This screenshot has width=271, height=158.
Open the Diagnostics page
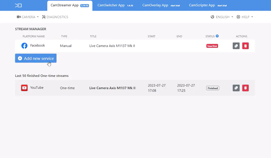tap(55, 17)
